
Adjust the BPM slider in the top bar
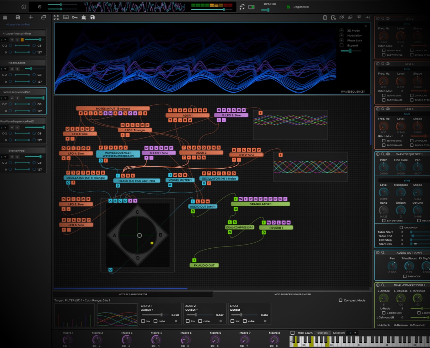point(265,10)
